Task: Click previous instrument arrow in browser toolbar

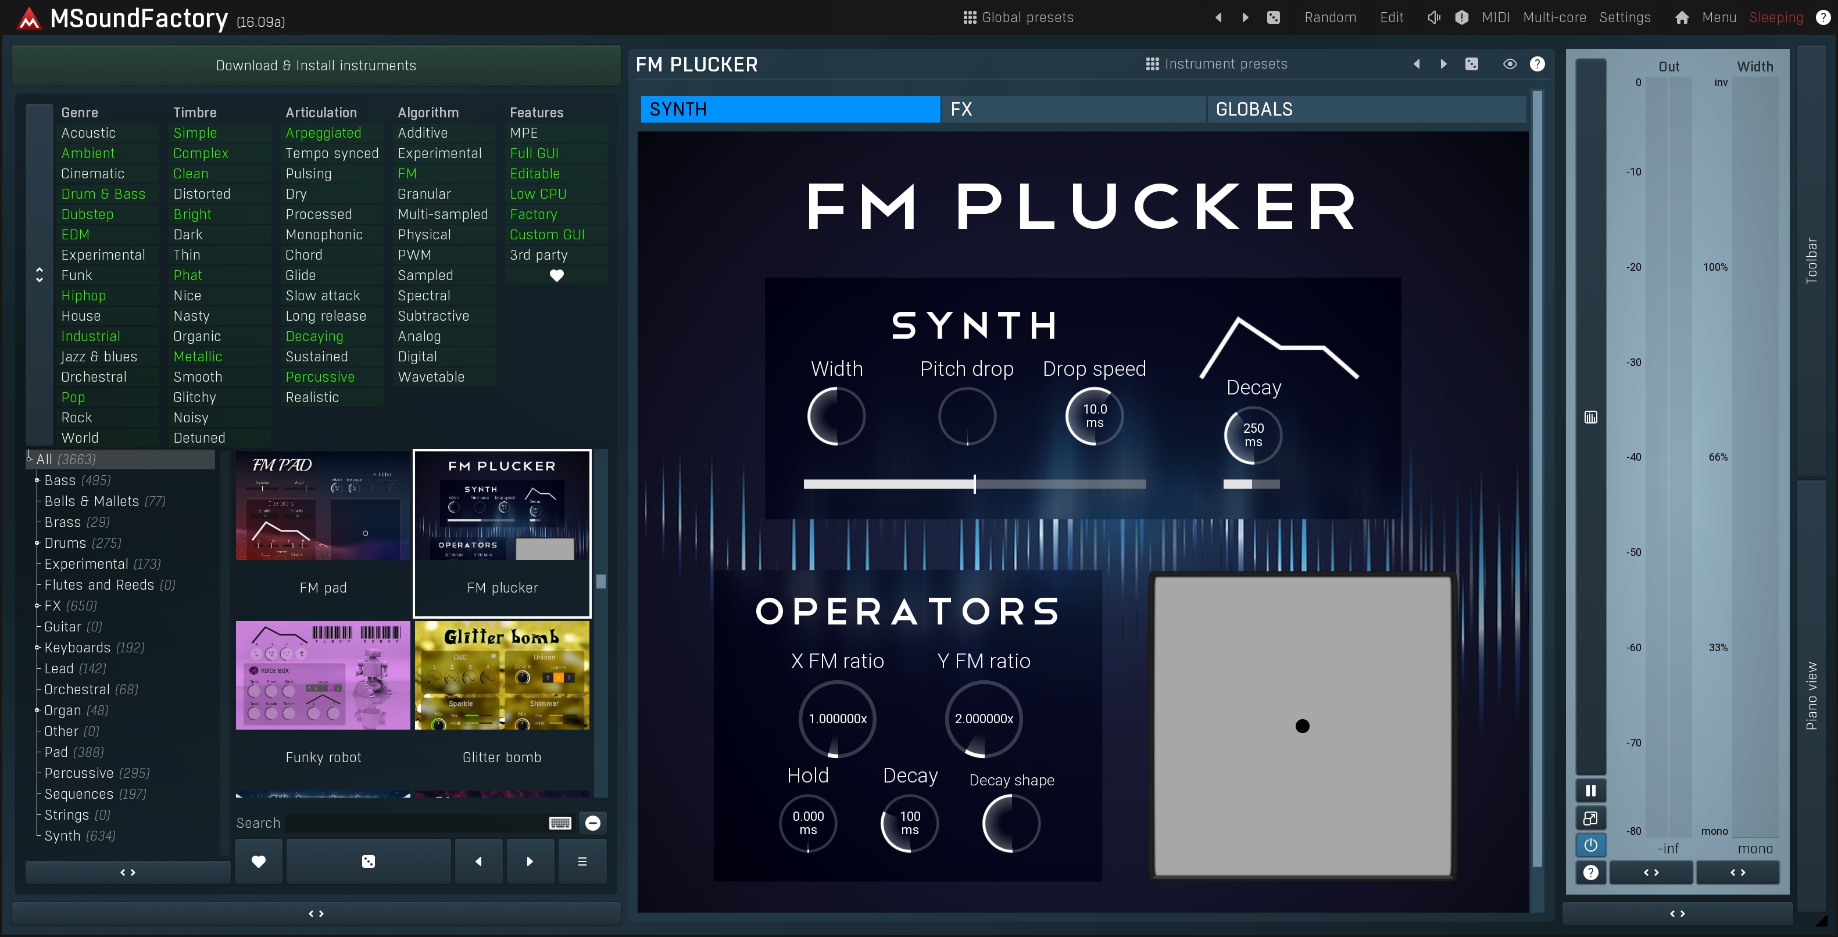Action: pyautogui.click(x=478, y=861)
